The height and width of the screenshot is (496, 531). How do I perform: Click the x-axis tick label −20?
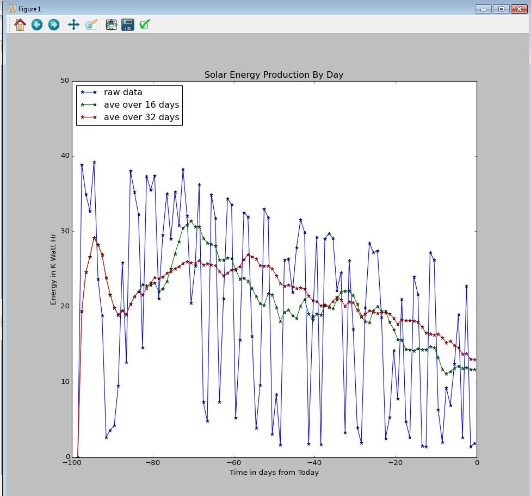click(396, 463)
